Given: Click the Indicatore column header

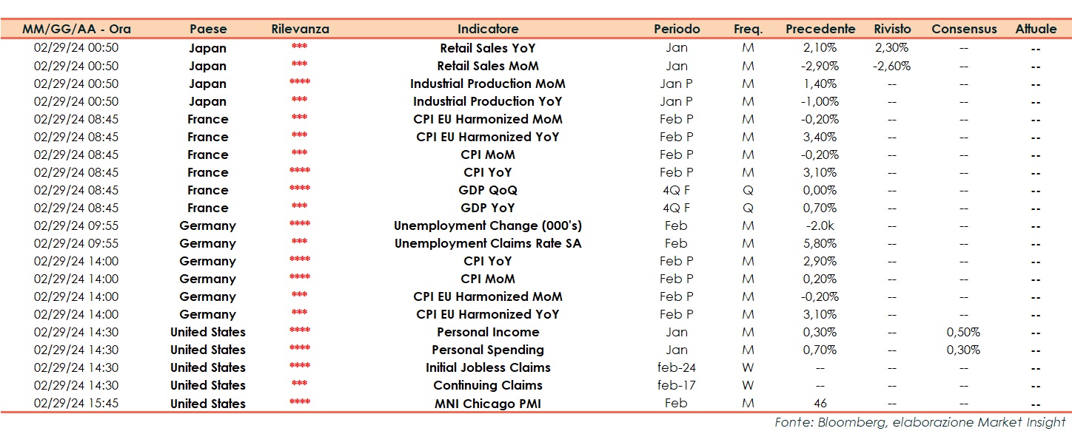Looking at the screenshot, I should [x=488, y=30].
